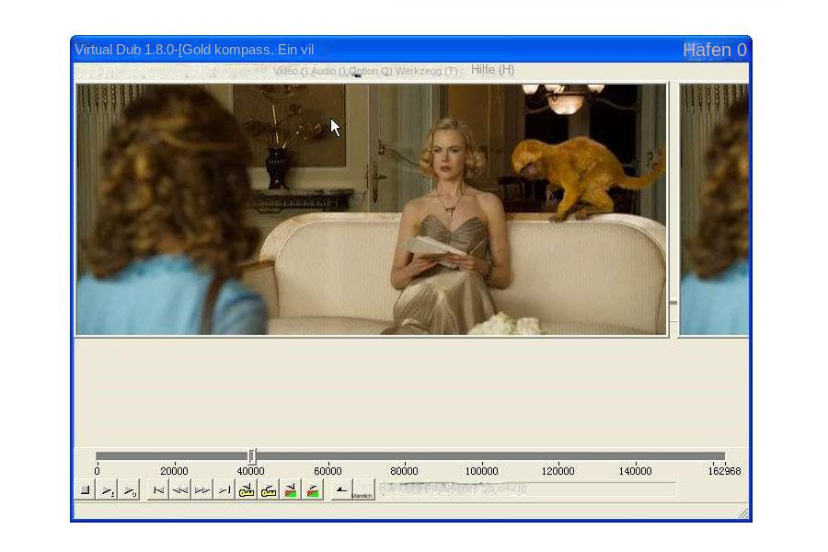
Task: Start input video playback
Action: tap(108, 490)
